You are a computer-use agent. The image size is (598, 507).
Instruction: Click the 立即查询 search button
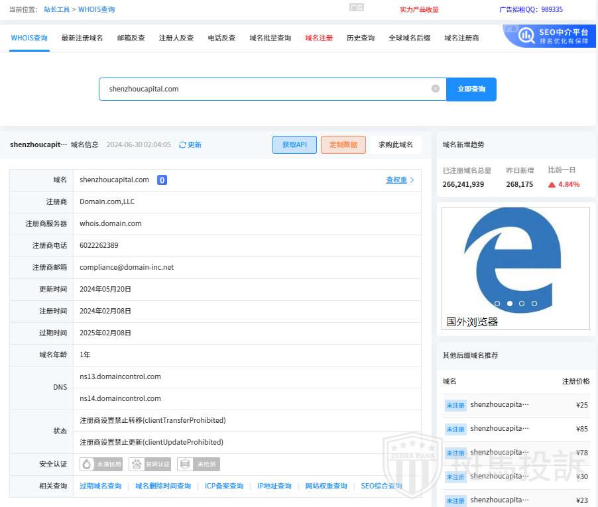[x=471, y=89]
